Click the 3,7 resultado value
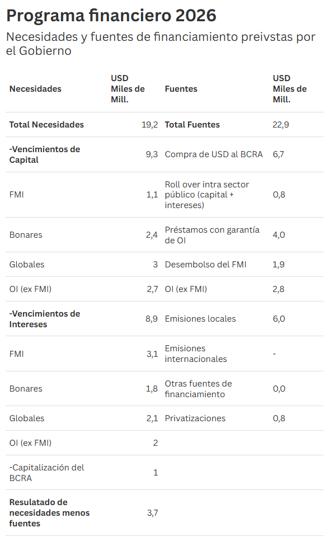 (x=153, y=513)
